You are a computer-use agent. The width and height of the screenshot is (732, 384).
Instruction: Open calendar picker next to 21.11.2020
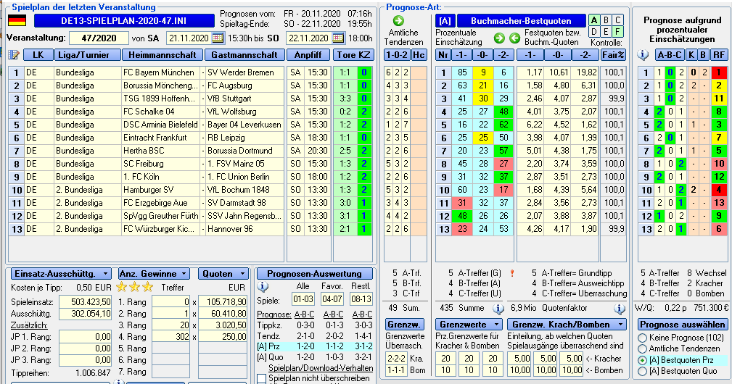coord(218,38)
